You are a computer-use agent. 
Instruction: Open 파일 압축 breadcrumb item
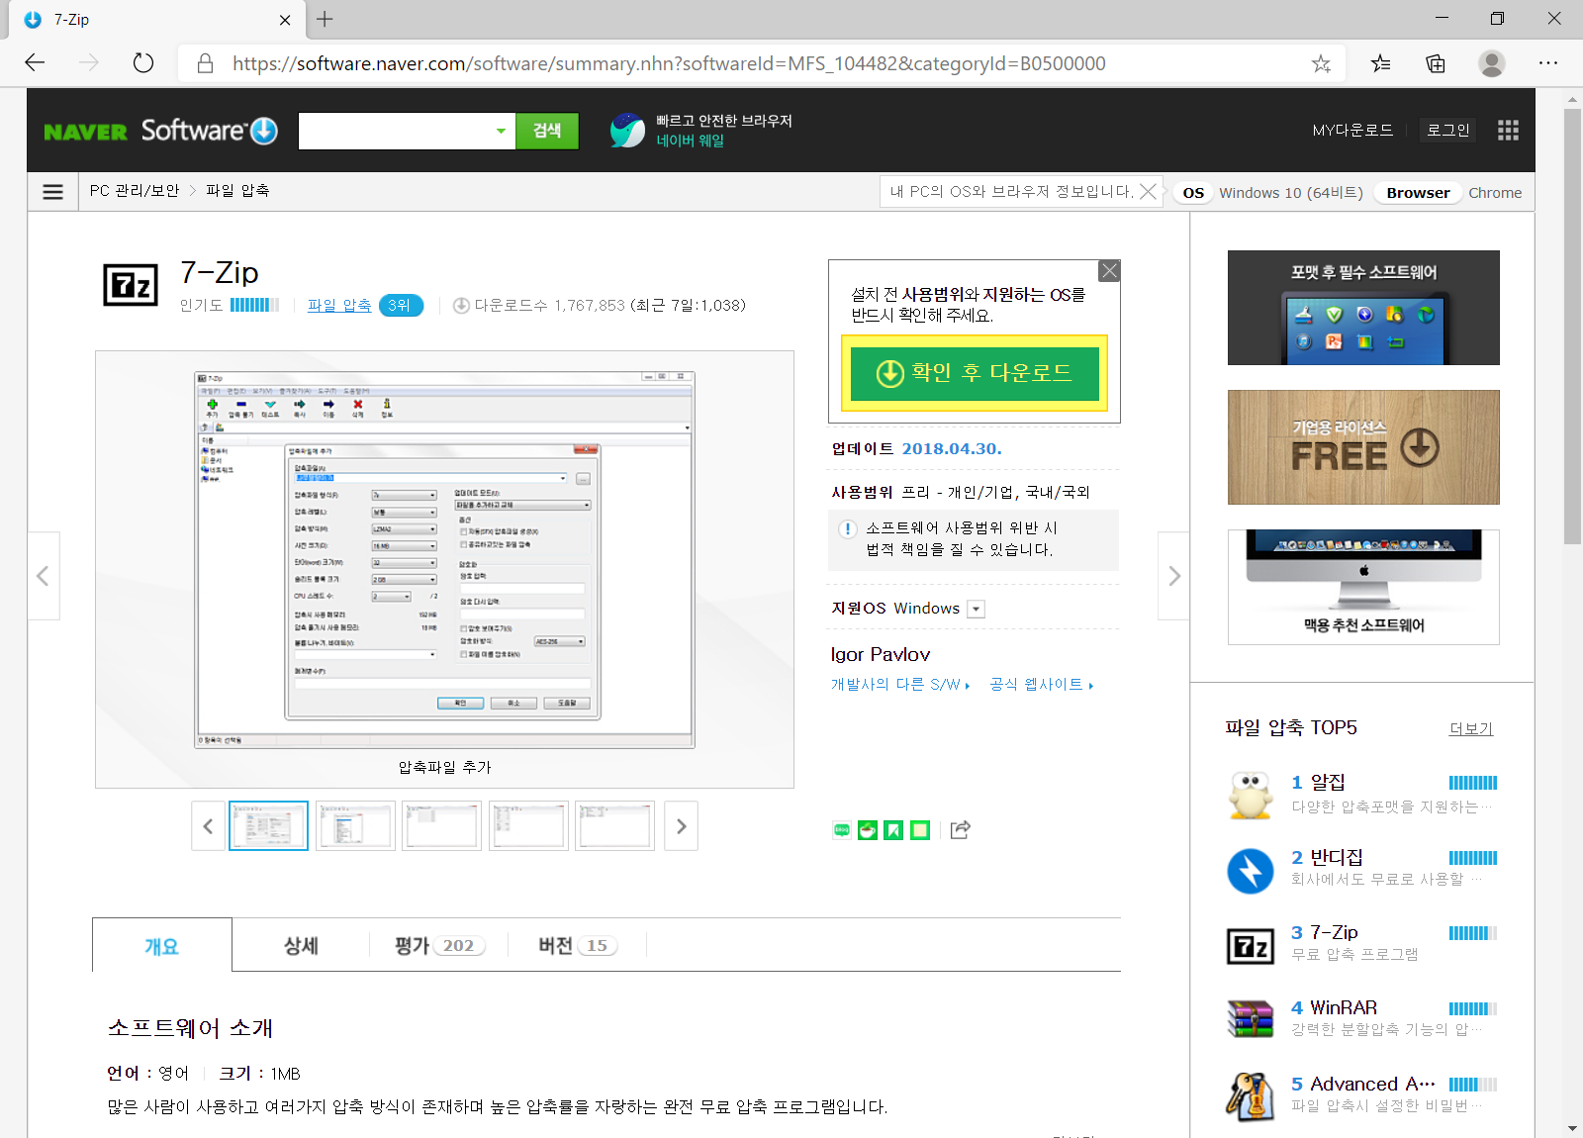pyautogui.click(x=237, y=191)
